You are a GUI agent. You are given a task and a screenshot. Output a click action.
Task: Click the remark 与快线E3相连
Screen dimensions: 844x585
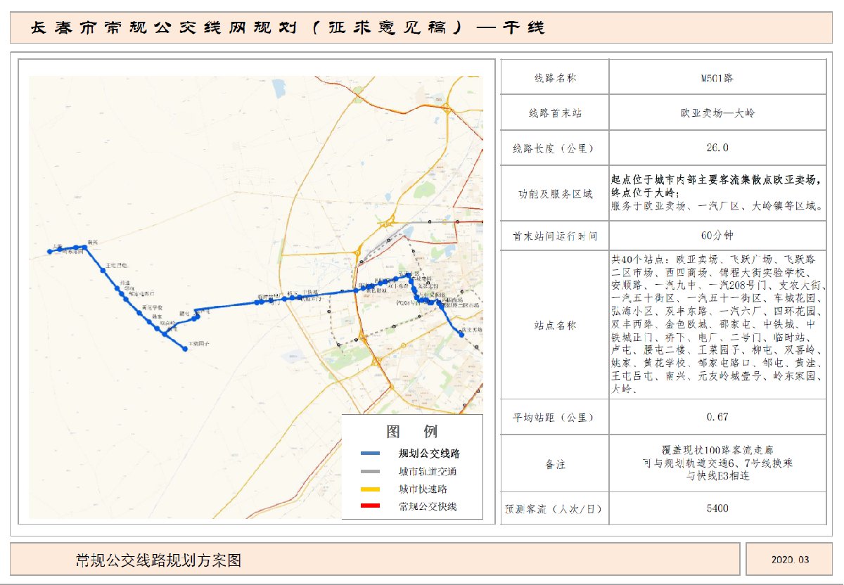pos(717,477)
